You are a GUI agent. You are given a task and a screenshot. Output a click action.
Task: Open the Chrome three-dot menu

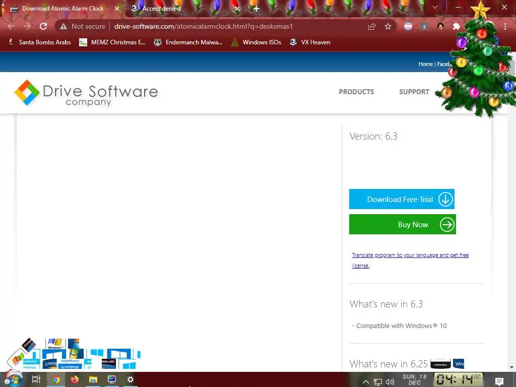pos(505,26)
